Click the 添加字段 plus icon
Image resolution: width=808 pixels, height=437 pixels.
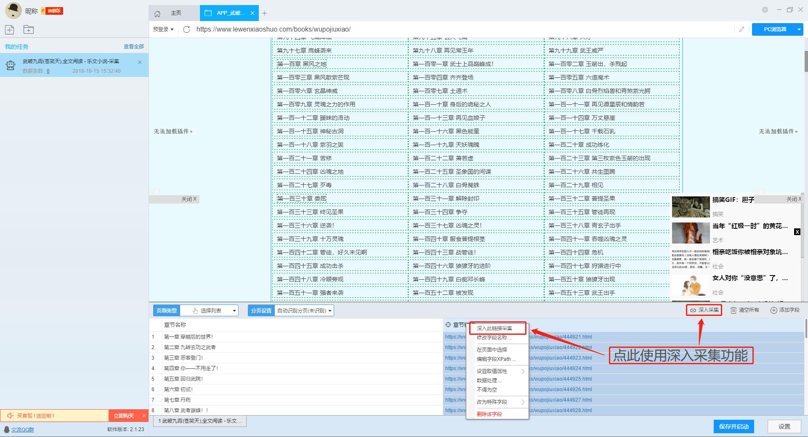tap(773, 310)
